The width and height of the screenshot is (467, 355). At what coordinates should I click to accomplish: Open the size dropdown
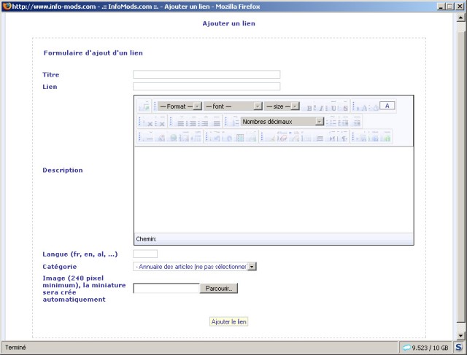(282, 106)
